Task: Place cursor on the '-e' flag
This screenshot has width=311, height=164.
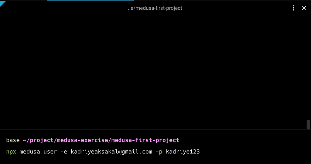Action: pos(64,152)
